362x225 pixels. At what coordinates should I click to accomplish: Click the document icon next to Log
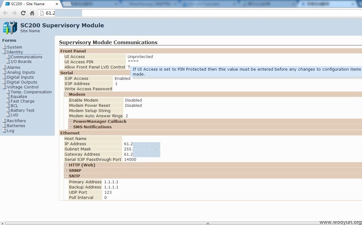coord(4,130)
